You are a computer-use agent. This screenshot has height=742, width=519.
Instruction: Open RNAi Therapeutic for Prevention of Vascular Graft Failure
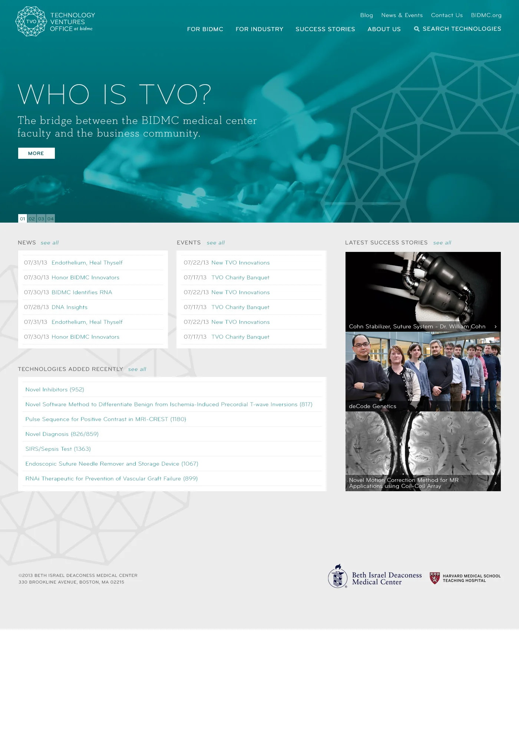coord(112,479)
